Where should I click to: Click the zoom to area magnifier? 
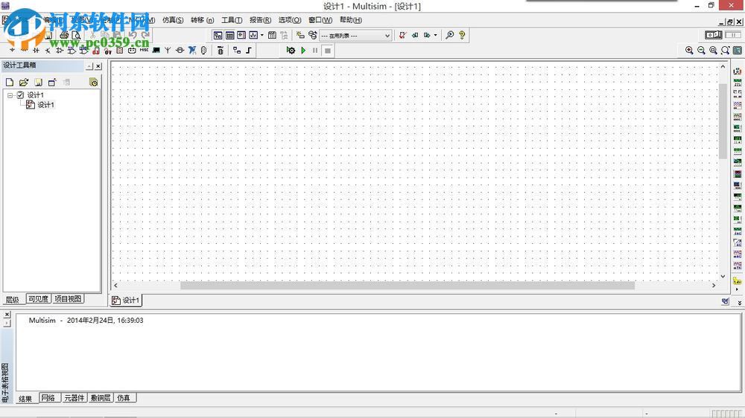[x=713, y=51]
